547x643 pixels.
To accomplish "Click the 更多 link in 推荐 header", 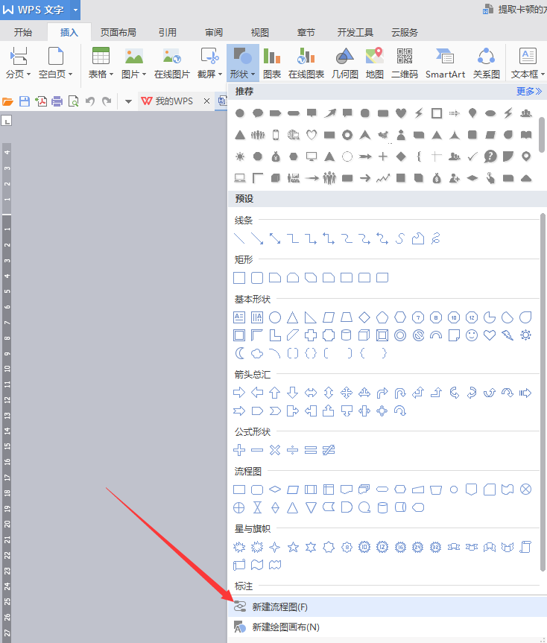I will click(x=528, y=91).
